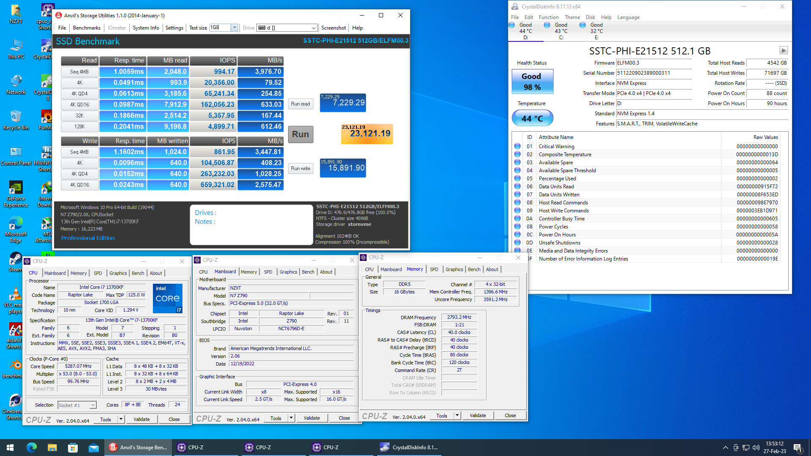
Task: Open the Tools dropdown arrow in CPU-Z
Action: (x=120, y=419)
